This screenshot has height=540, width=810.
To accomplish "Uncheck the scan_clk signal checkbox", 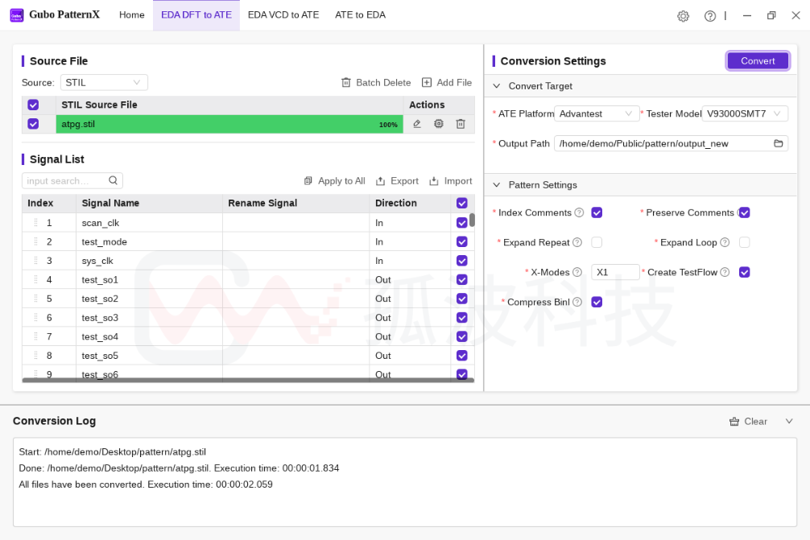I will click(x=462, y=222).
